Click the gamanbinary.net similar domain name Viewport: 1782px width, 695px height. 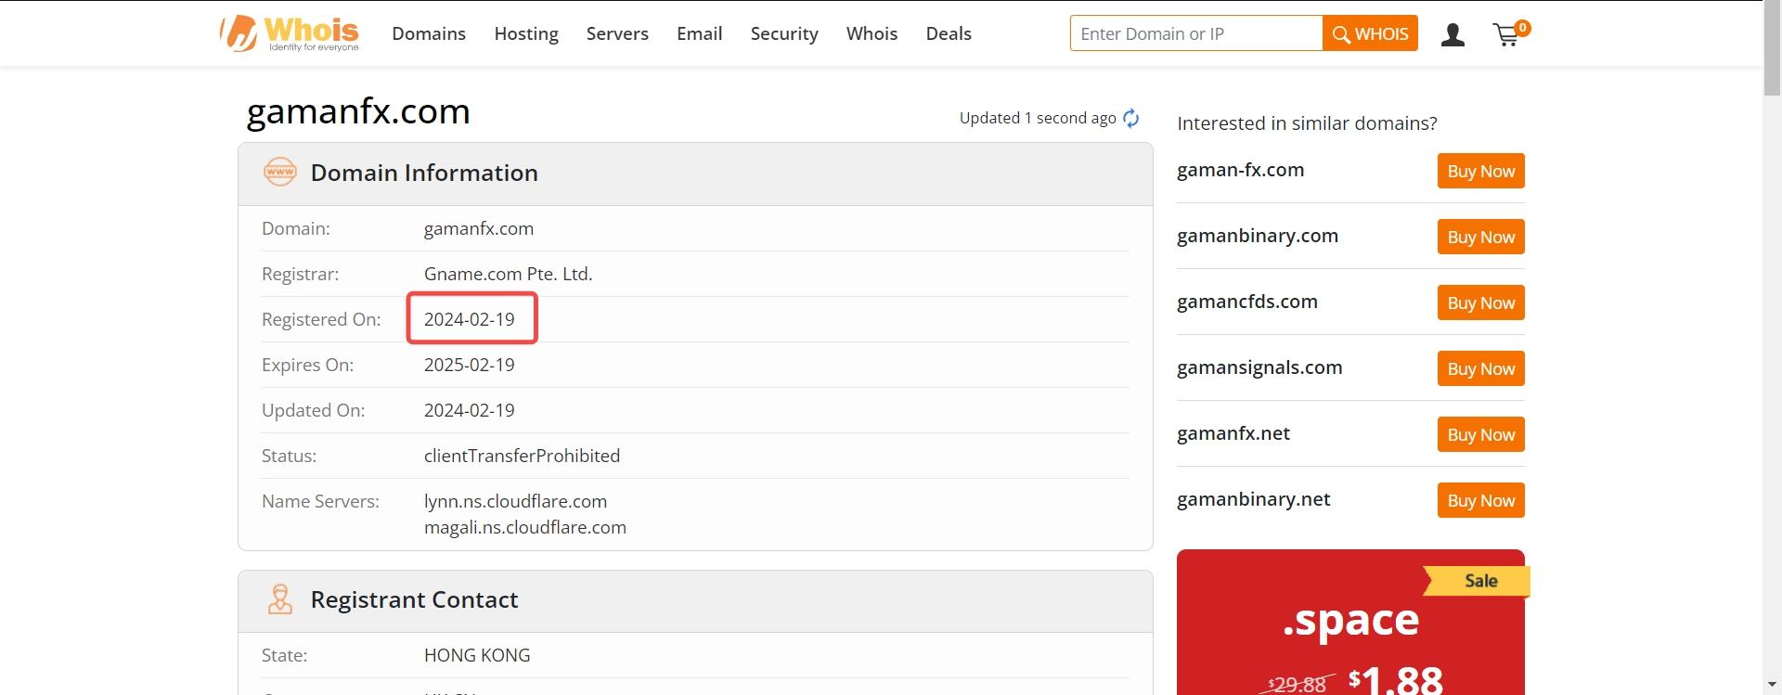(x=1254, y=499)
